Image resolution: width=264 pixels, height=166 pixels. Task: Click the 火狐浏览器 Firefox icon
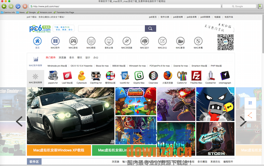168,76
